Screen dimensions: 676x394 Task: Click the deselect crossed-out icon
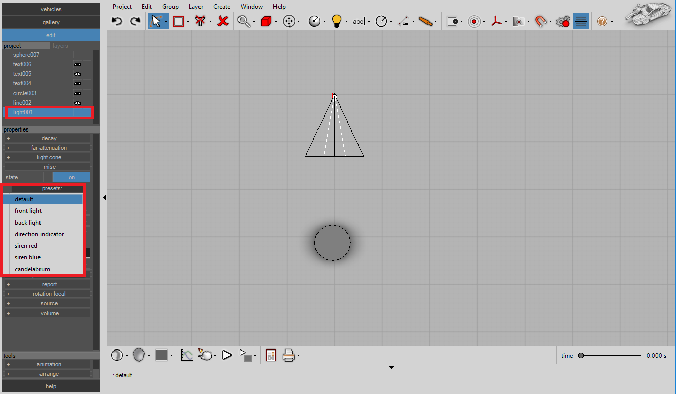click(x=201, y=21)
